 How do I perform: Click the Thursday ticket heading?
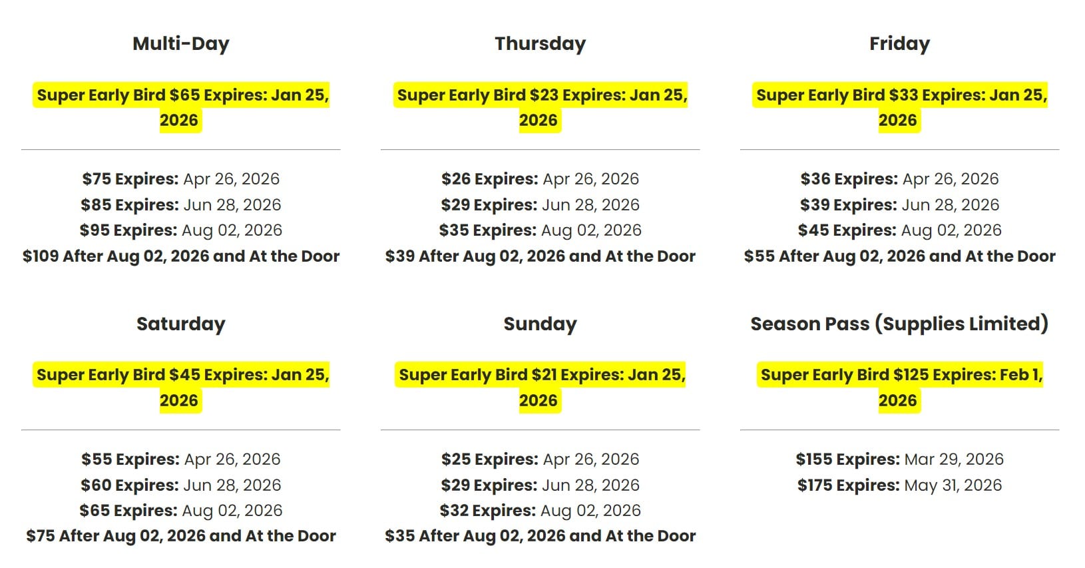540,44
